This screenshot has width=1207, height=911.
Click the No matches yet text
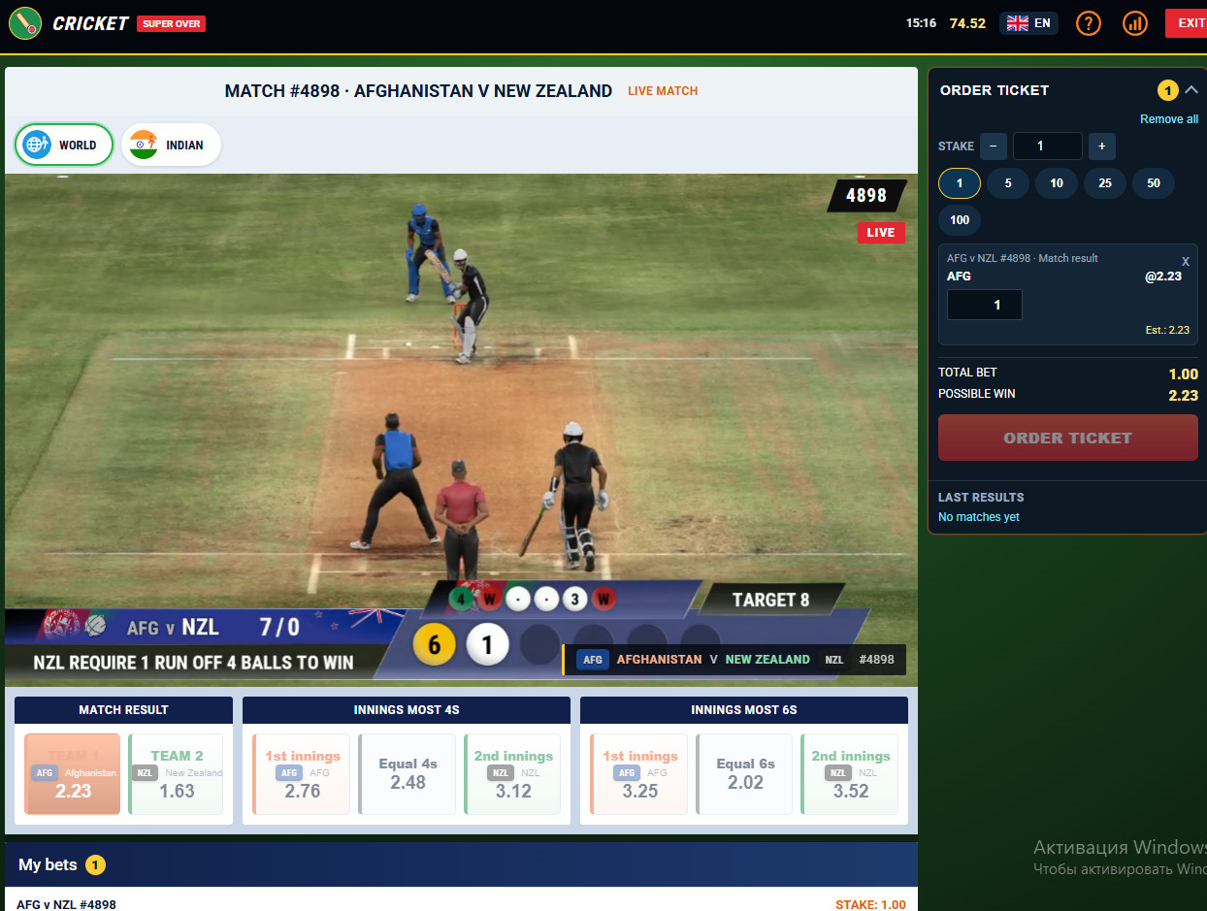tap(979, 517)
